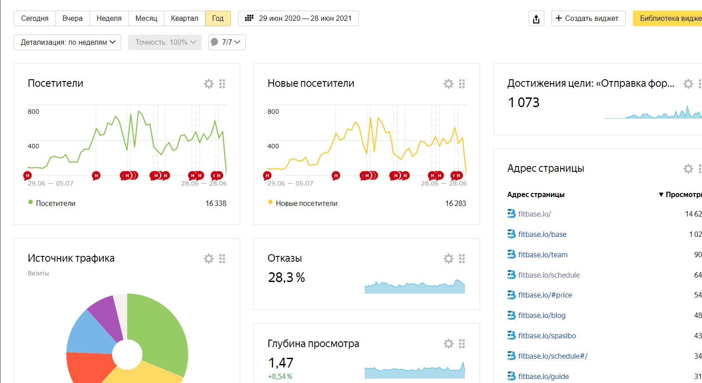The width and height of the screenshot is (702, 383).
Task: Select the Месяц period tab
Action: point(146,19)
